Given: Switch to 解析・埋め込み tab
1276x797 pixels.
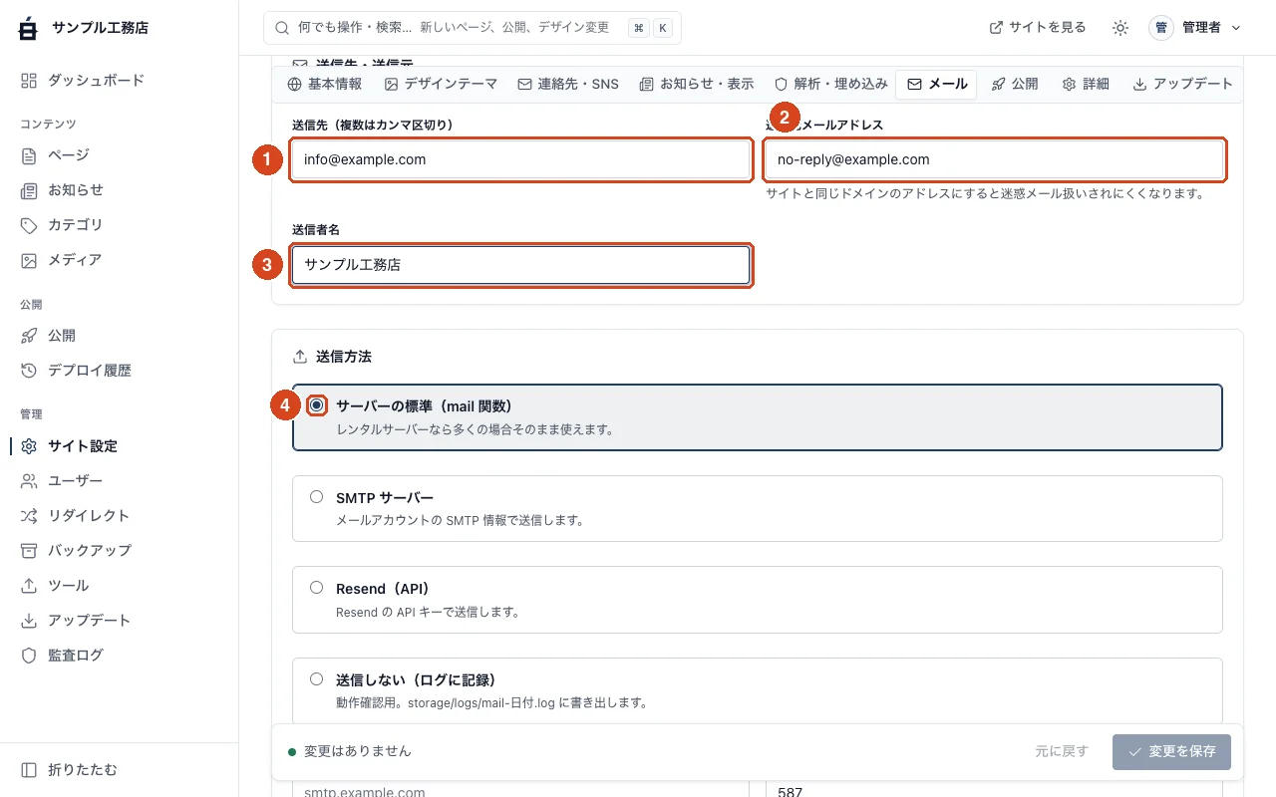Looking at the screenshot, I should pyautogui.click(x=831, y=84).
